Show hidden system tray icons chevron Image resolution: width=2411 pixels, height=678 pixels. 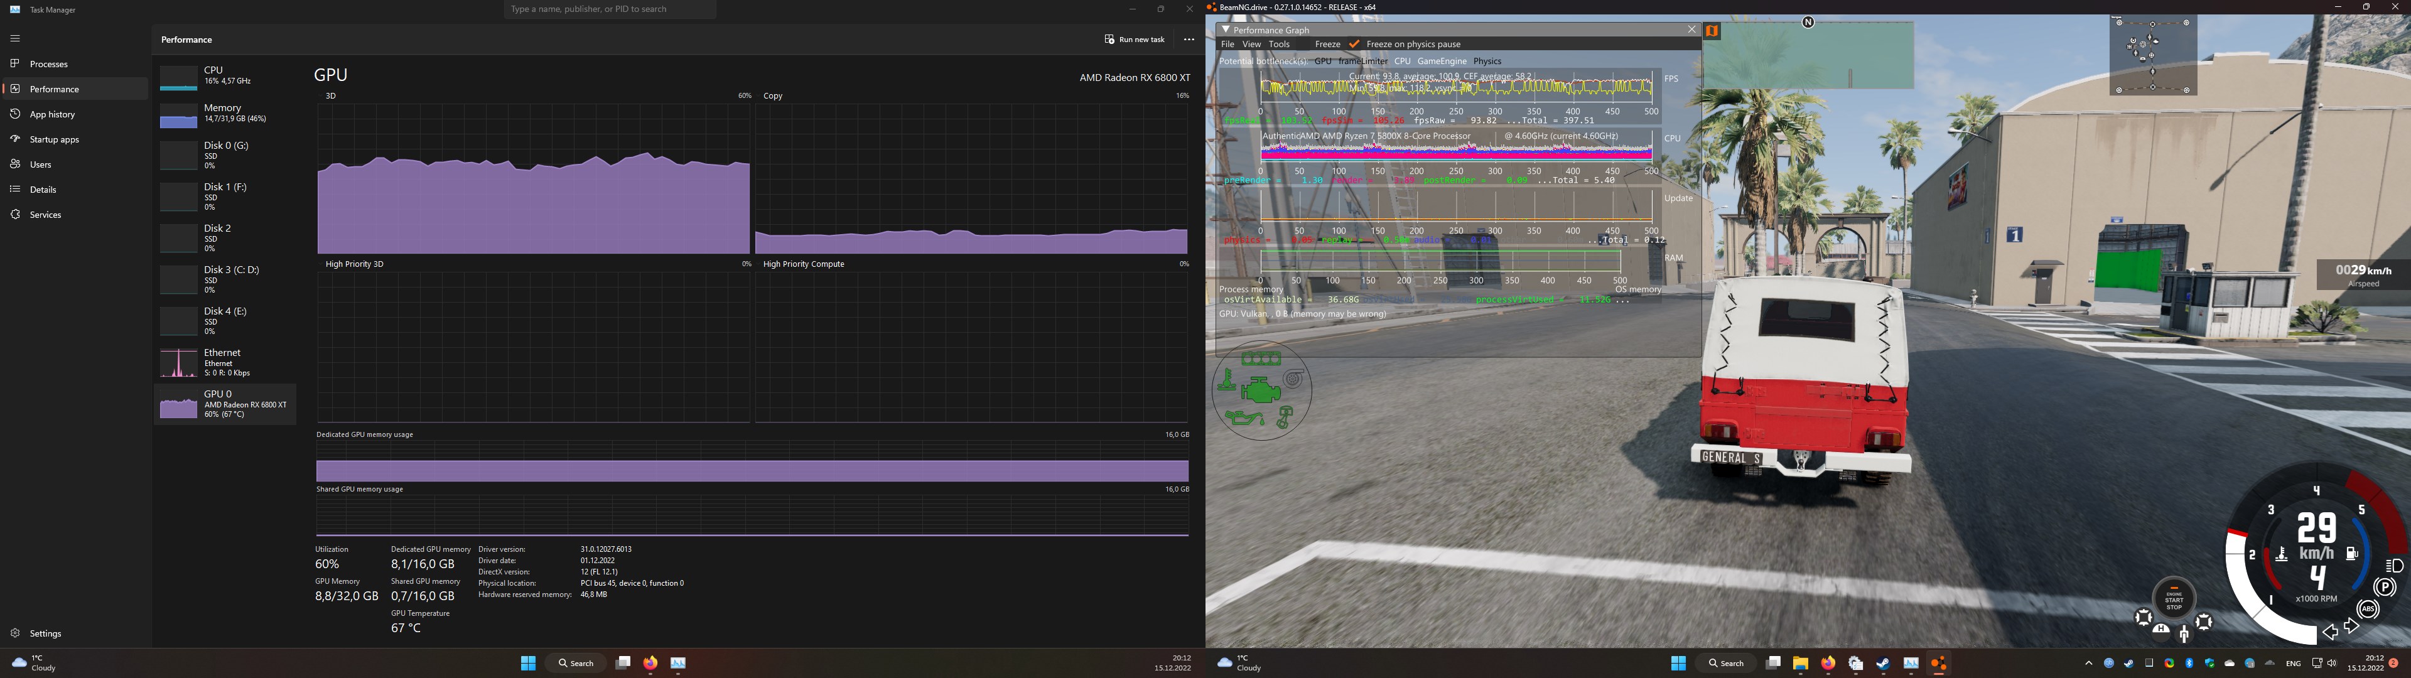point(2088,663)
